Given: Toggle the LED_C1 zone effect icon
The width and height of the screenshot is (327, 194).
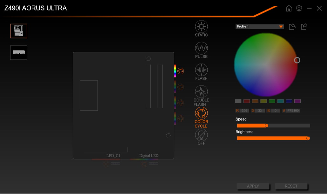Looking at the screenshot, I should pos(106,164).
